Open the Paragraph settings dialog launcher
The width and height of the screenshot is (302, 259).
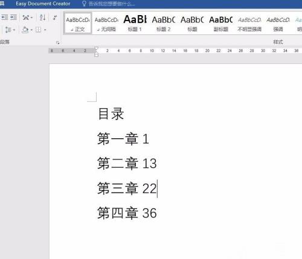coord(58,42)
